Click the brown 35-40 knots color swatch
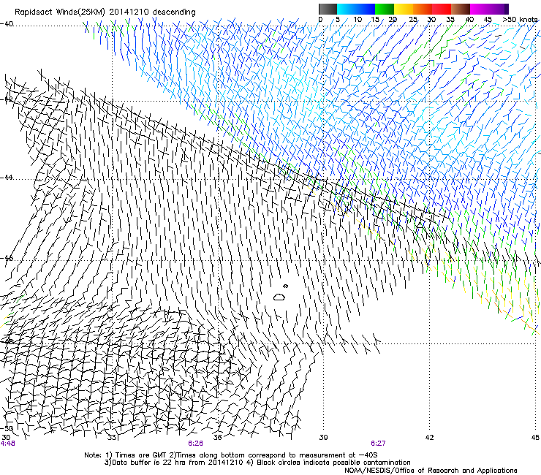 click(x=461, y=9)
